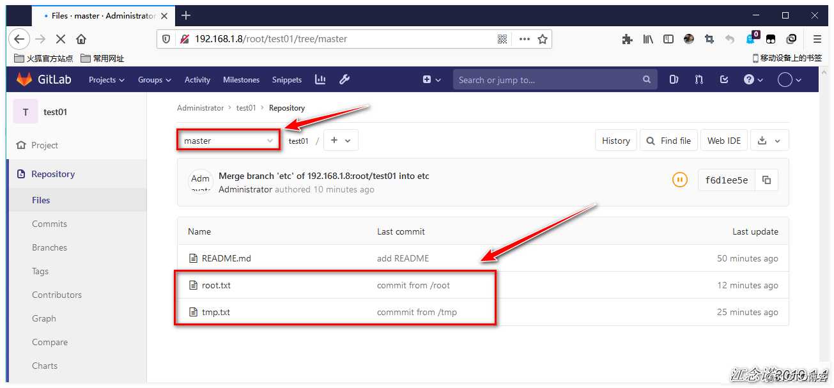The width and height of the screenshot is (834, 388).
Task: Open Firefox hamburger menu
Action: pos(817,39)
